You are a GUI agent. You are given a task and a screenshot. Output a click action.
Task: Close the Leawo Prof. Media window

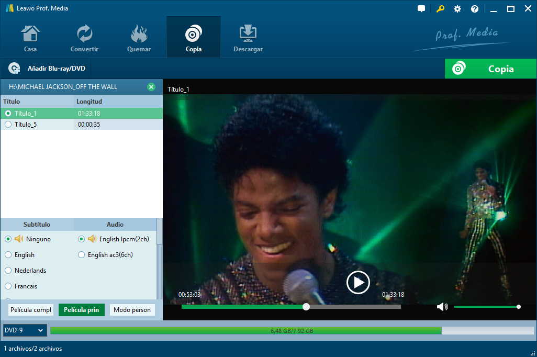pos(528,9)
